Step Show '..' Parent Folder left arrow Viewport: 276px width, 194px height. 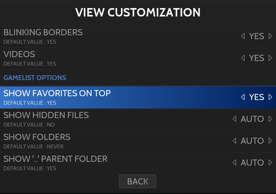[x=234, y=163]
